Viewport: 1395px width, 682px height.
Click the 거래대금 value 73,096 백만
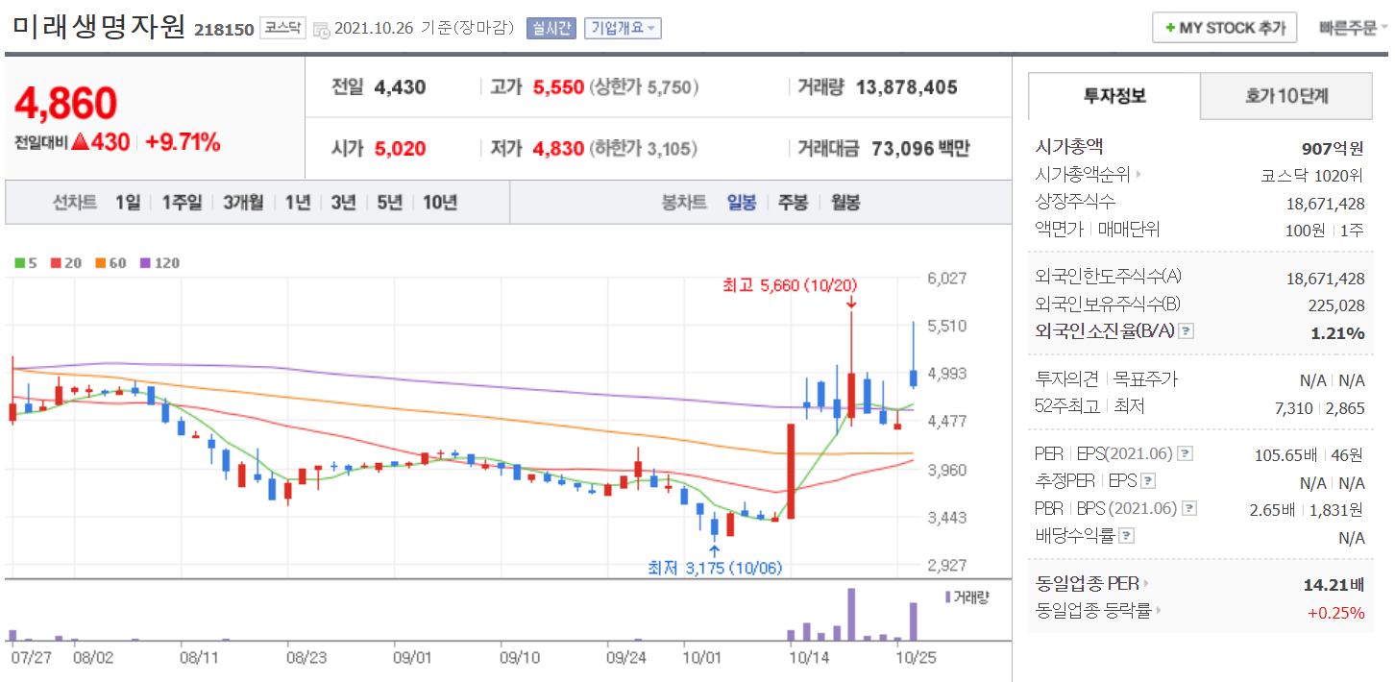point(920,149)
